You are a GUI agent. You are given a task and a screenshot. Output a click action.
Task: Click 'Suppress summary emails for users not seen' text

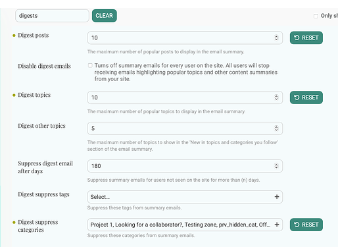(x=174, y=180)
